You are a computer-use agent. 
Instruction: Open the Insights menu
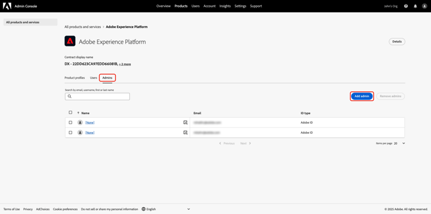(225, 6)
